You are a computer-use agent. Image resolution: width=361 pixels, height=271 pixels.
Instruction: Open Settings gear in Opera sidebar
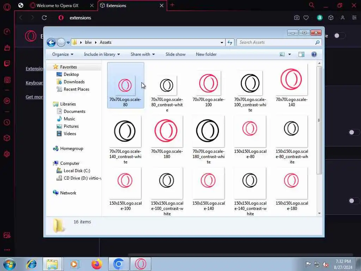point(7,154)
